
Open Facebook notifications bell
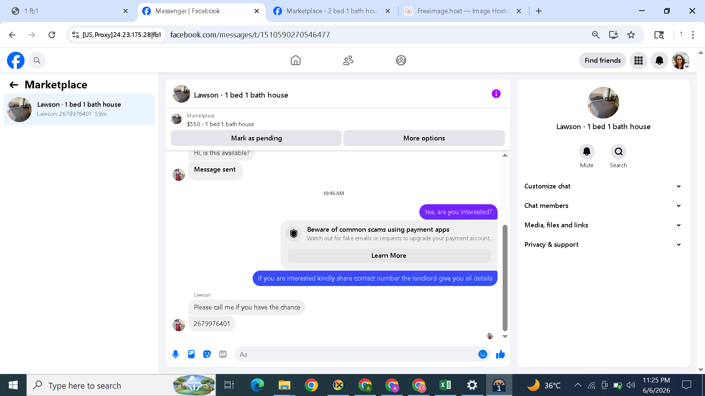[x=659, y=60]
